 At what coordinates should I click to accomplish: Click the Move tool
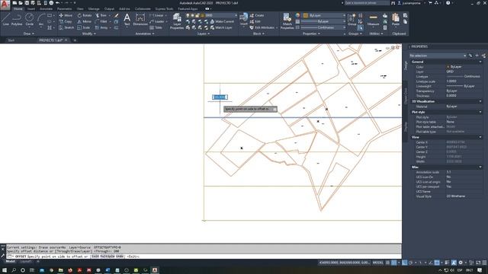(x=66, y=15)
